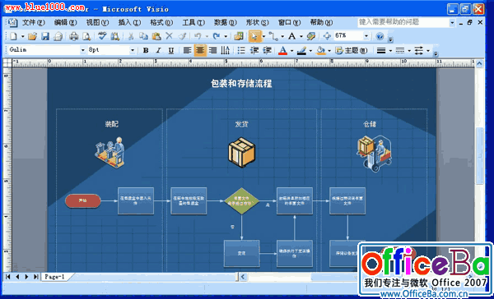Open the font size dropdown showing 8pt
This screenshot has width=494, height=299.
133,50
